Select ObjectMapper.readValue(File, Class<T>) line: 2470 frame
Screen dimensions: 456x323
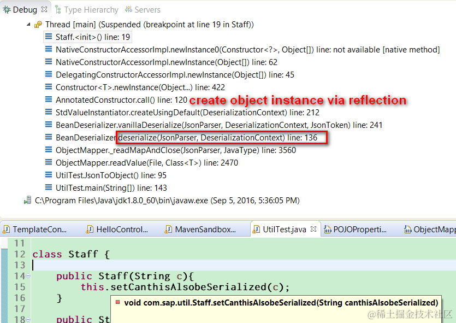pos(147,162)
